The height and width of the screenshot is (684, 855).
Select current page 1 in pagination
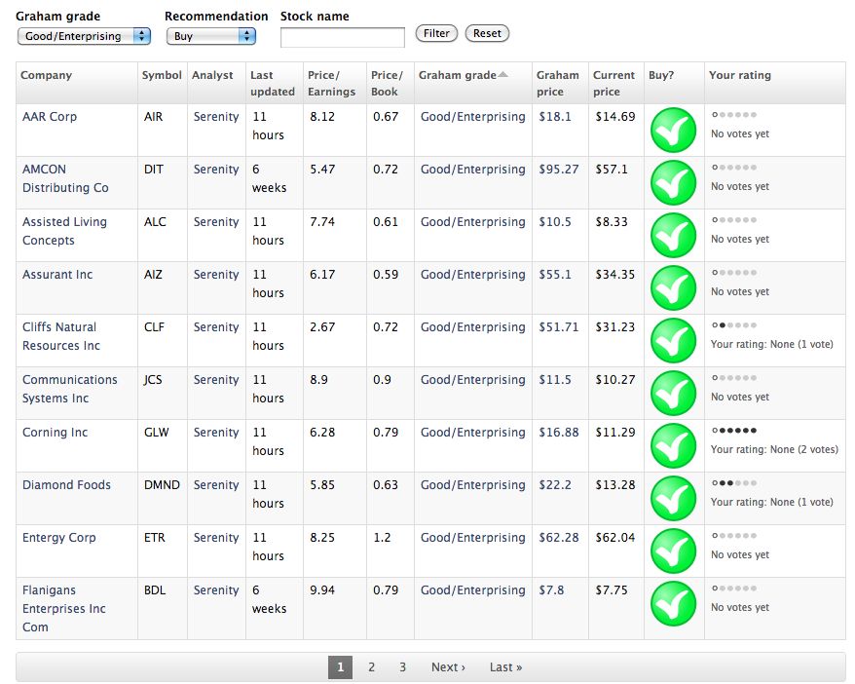[340, 667]
